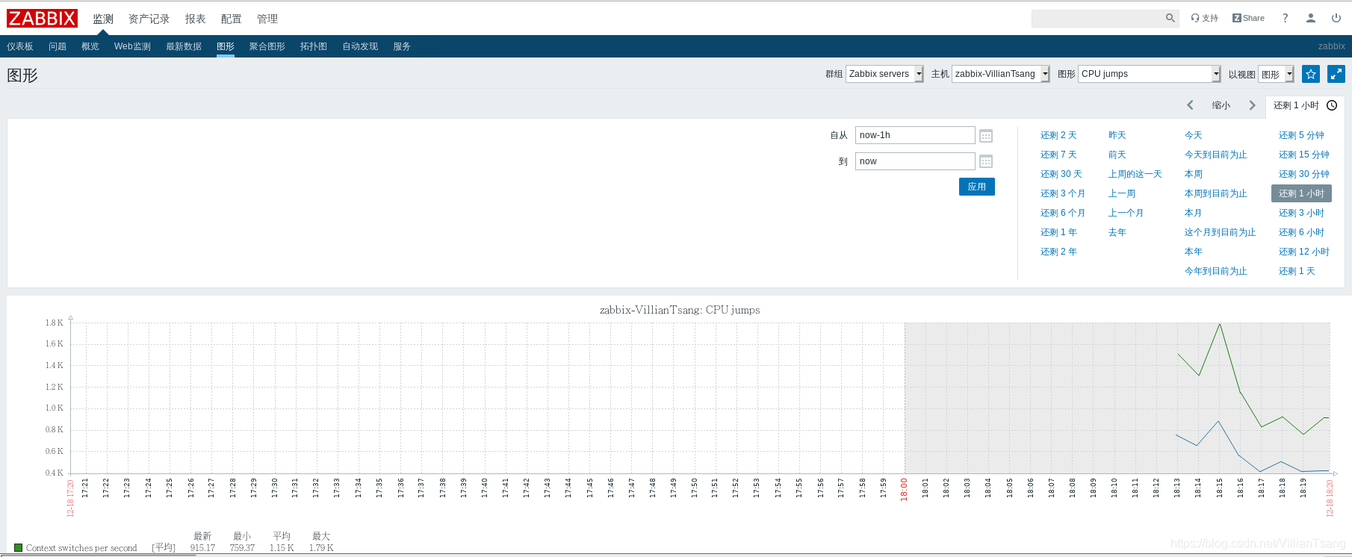Go to 概览 submenu
1352x557 pixels.
tap(90, 46)
